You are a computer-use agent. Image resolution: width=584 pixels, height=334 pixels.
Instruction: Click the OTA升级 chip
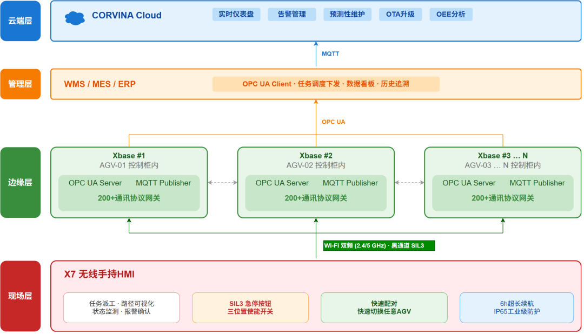pos(400,15)
